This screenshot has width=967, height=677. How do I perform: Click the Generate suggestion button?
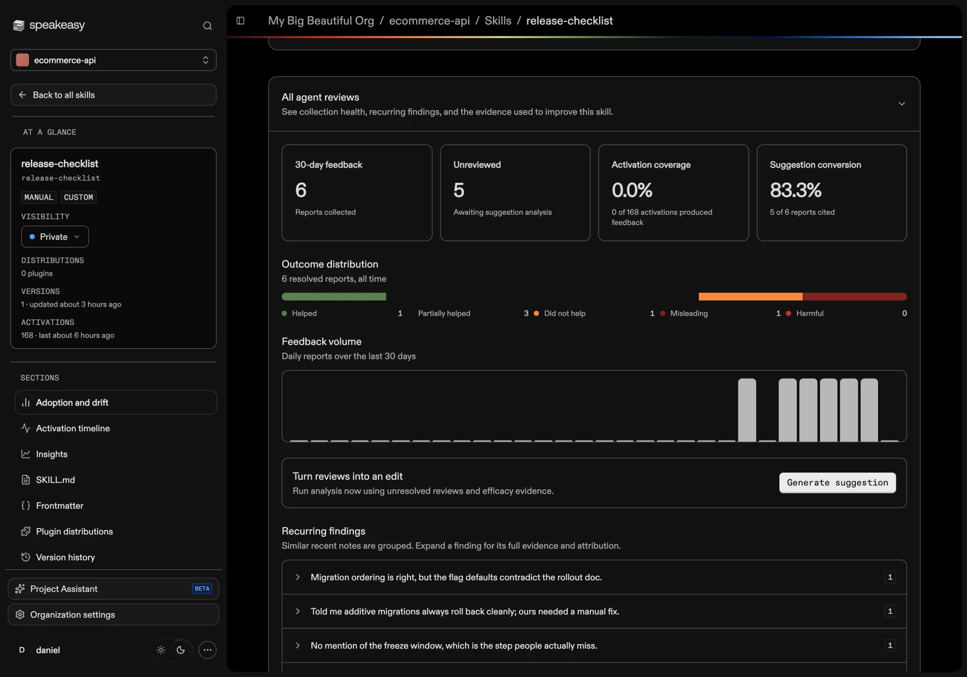837,483
